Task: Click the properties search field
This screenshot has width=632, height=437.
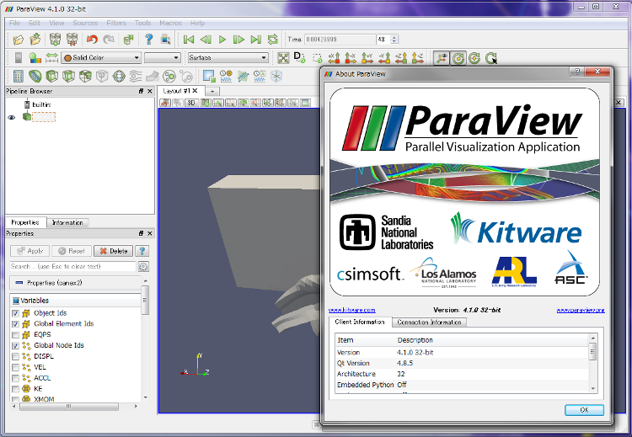Action: click(73, 266)
